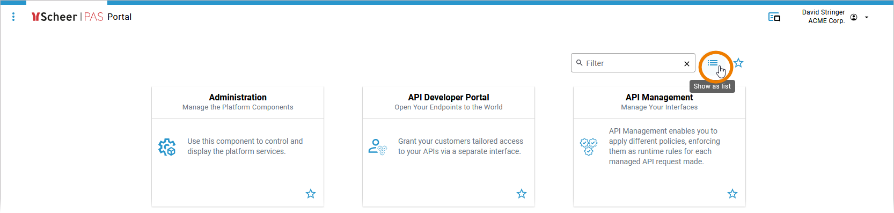Click in the Filter input field
This screenshot has width=894, height=213.
(633, 63)
